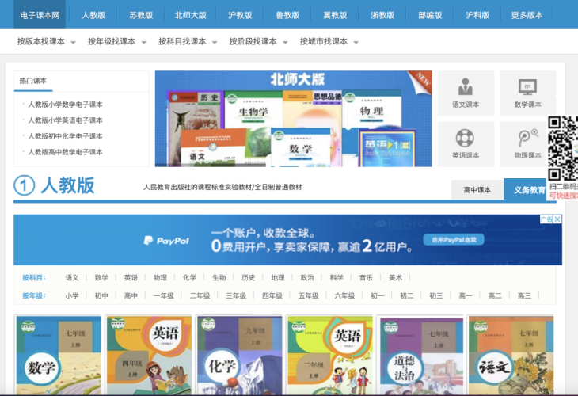Open the 数学课本 monitor icon
578x396 pixels.
pos(527,86)
